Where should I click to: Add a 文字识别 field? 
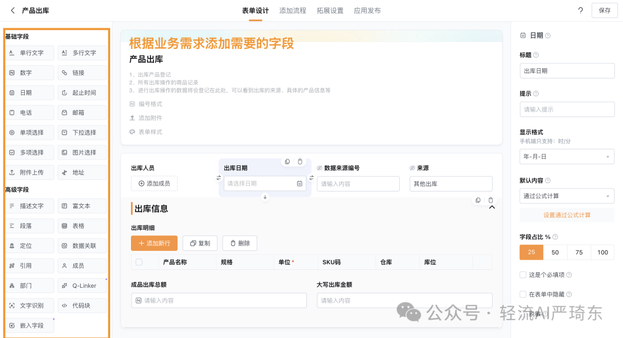[31, 305]
